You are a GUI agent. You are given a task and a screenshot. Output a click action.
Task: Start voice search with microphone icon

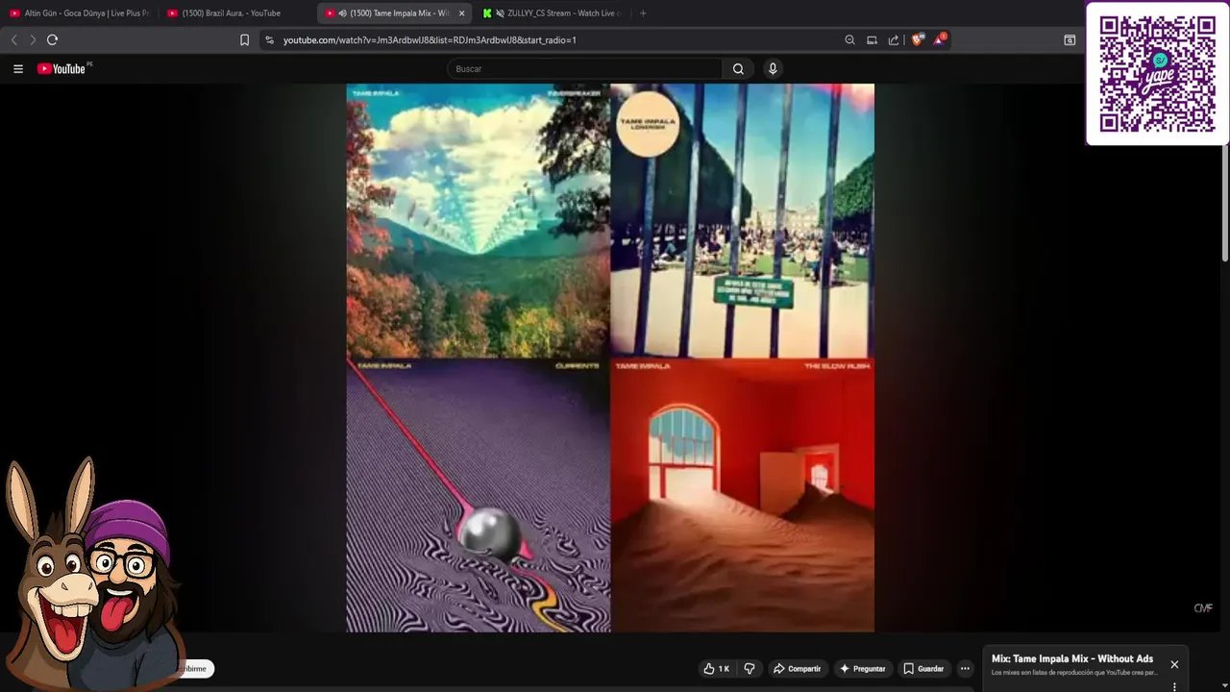(773, 68)
